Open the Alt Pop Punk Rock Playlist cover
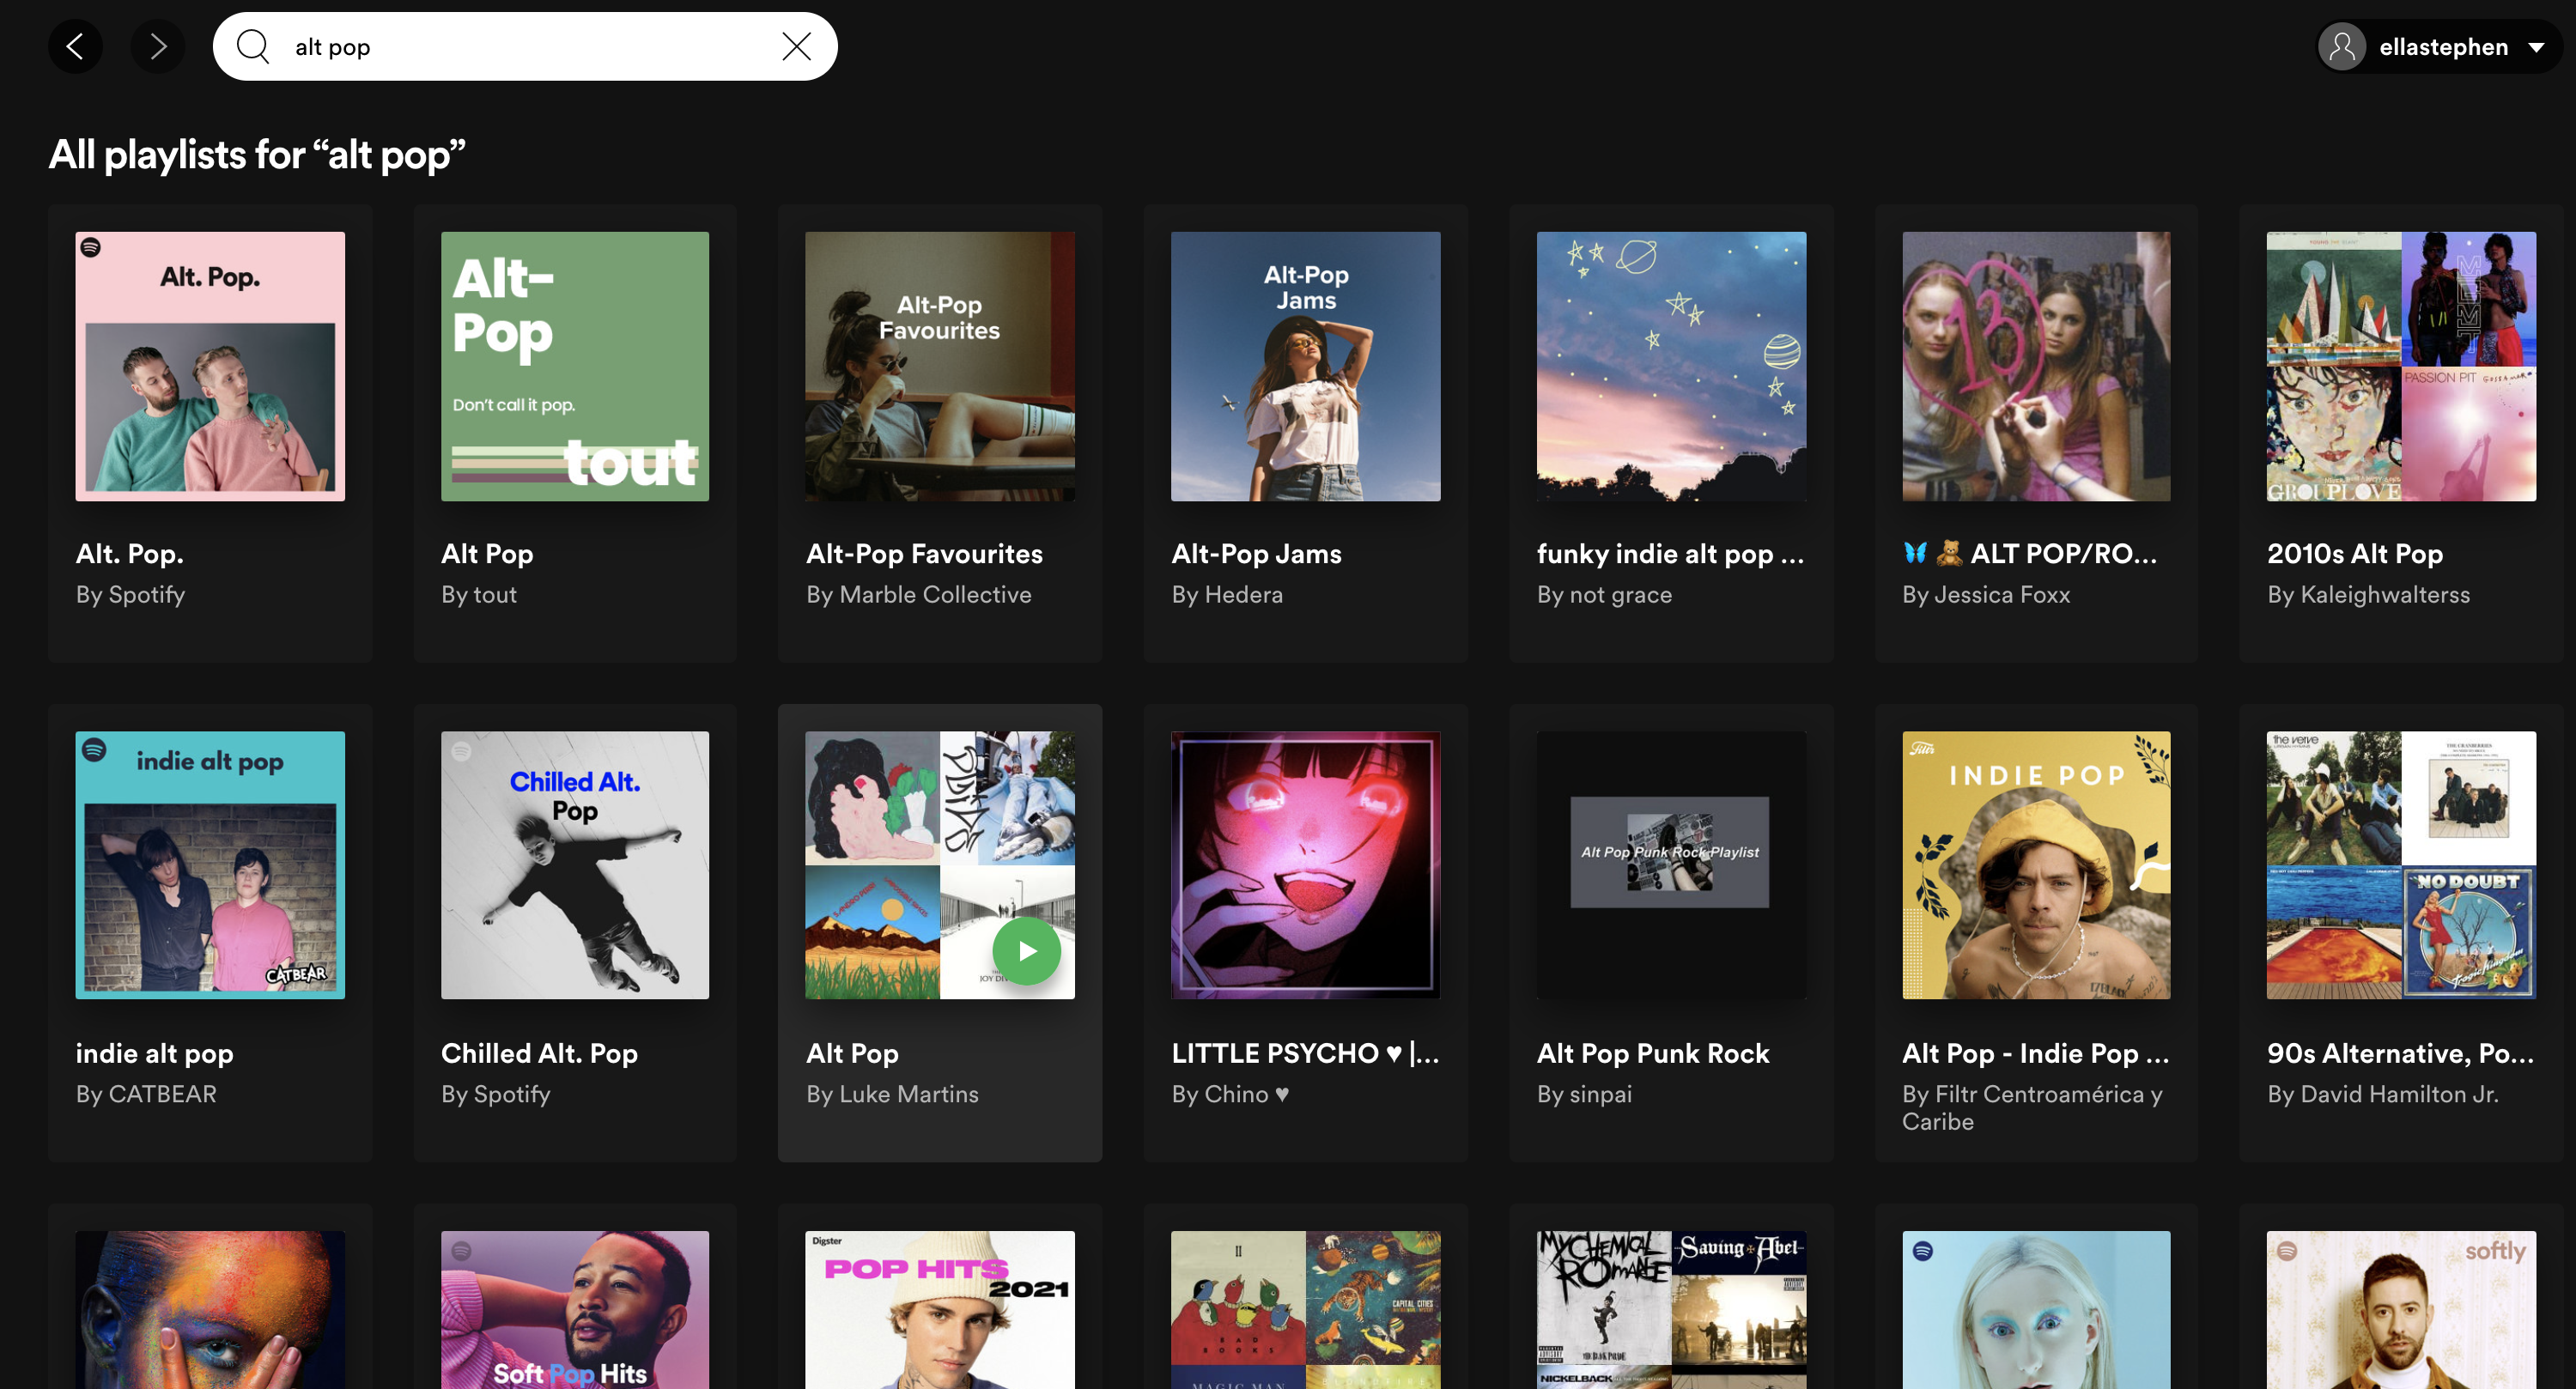This screenshot has width=2576, height=1389. (1671, 865)
